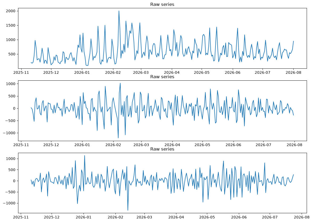Viewport: 312px width, 222px height.
Task: Select top chart's 2026-01 date label
Action: [x=82, y=72]
